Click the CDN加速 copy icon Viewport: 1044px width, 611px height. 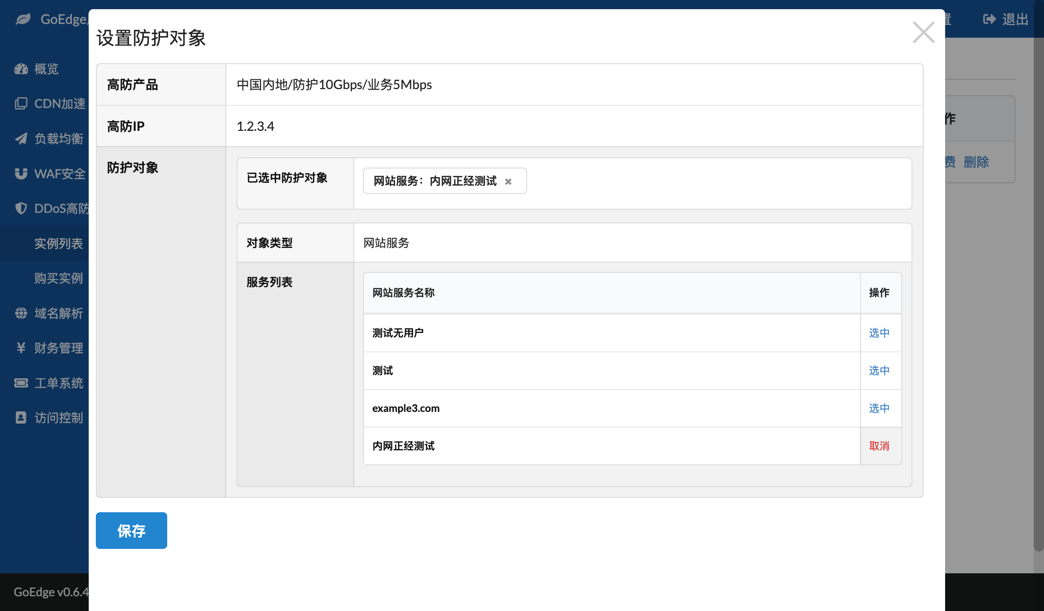click(x=21, y=103)
